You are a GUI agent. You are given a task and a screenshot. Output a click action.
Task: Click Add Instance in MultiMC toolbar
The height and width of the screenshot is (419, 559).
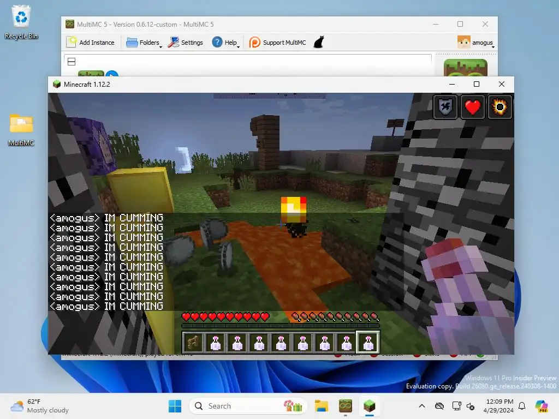91,43
